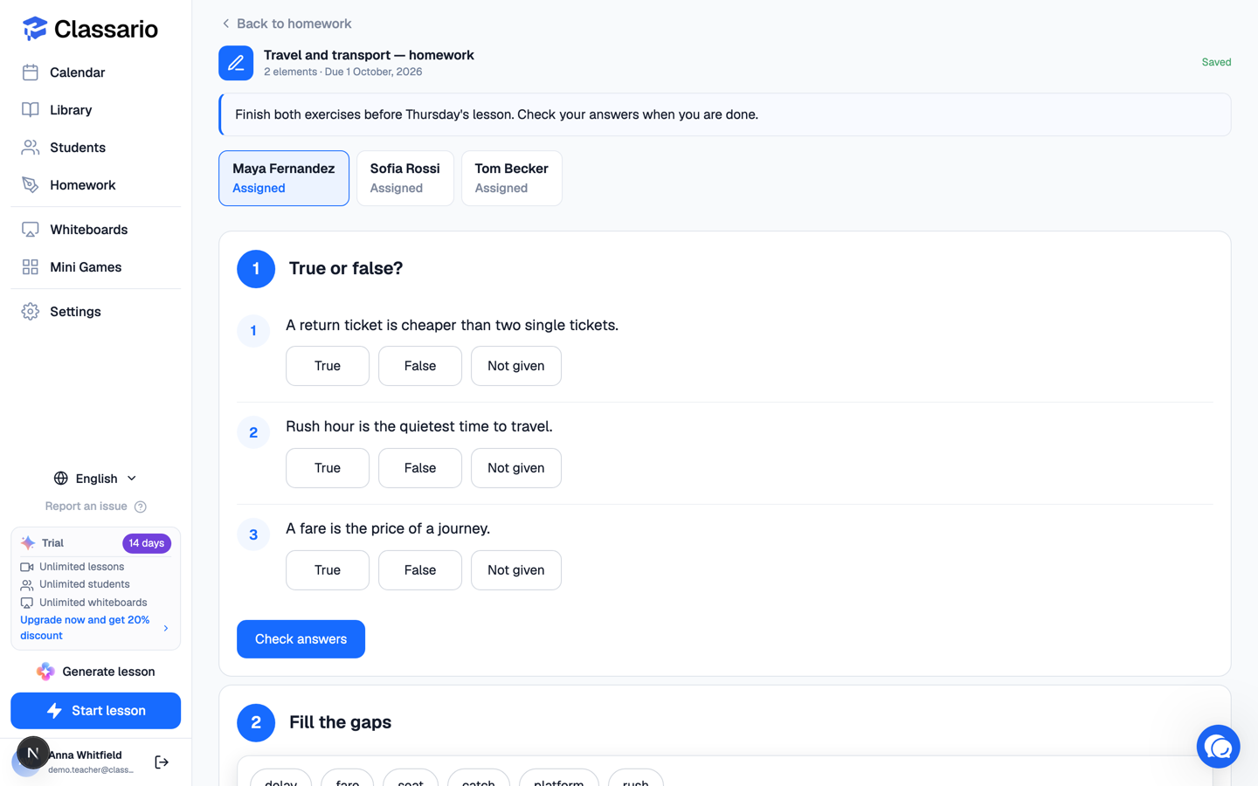1258x786 pixels.
Task: Click the blue edit homework pencil icon
Action: [236, 63]
